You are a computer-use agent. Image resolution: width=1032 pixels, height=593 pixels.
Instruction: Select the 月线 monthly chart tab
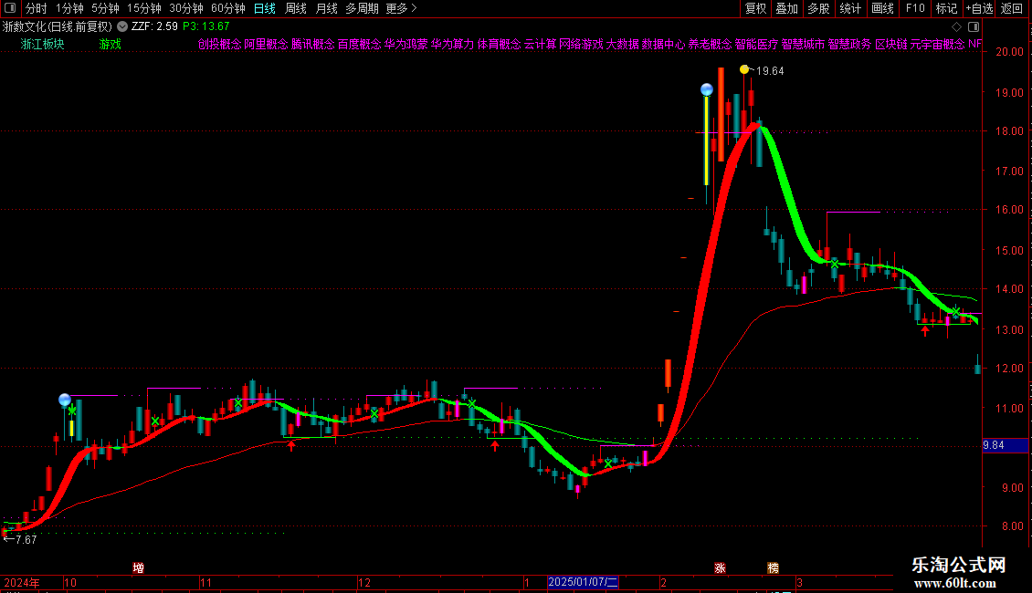pos(326,8)
